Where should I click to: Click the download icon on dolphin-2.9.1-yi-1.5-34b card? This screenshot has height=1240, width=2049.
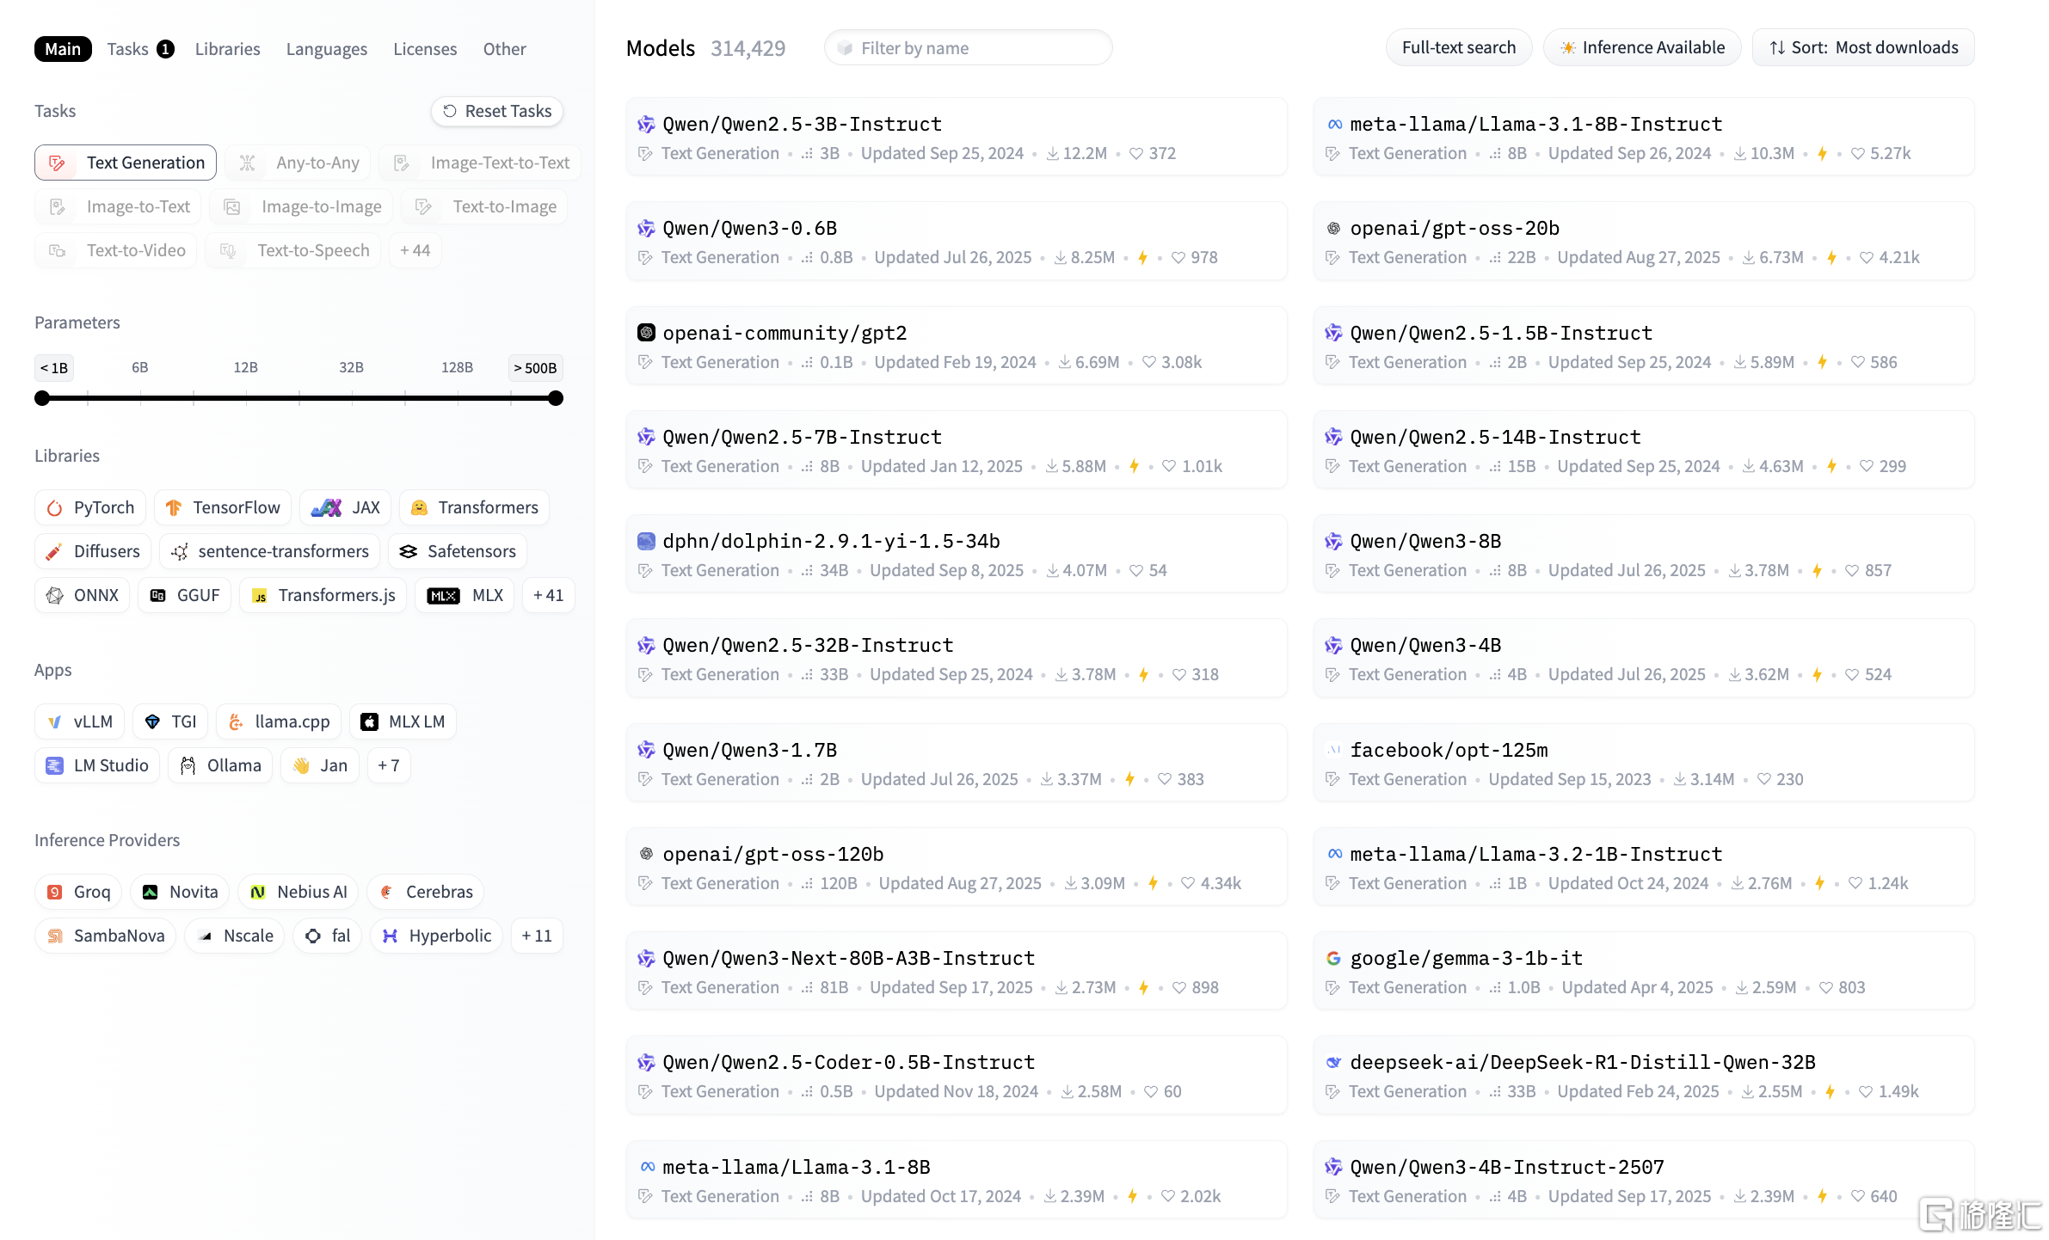(x=1053, y=571)
